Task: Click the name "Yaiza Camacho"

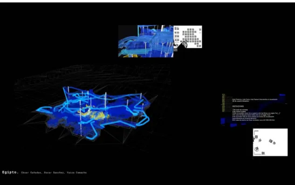Action: click(x=76, y=172)
